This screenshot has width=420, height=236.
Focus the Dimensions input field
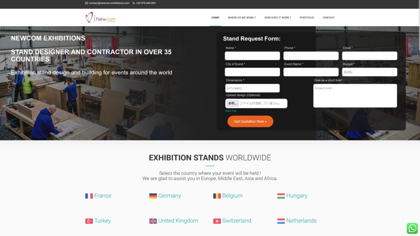[252, 88]
